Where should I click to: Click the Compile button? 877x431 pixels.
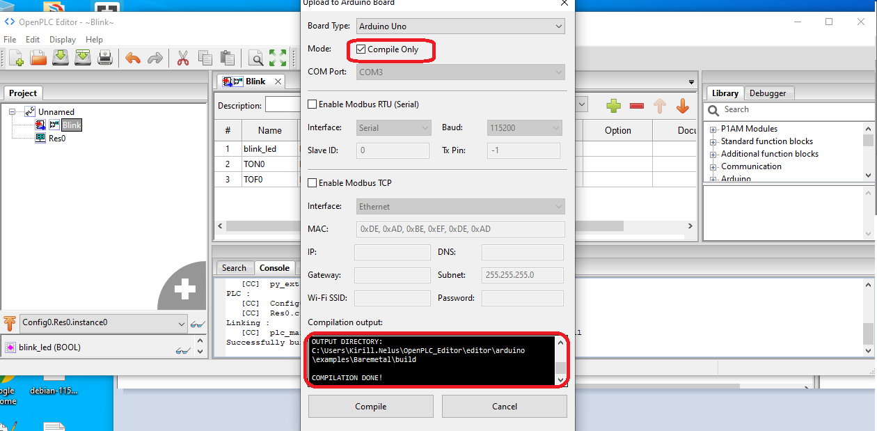coord(371,407)
